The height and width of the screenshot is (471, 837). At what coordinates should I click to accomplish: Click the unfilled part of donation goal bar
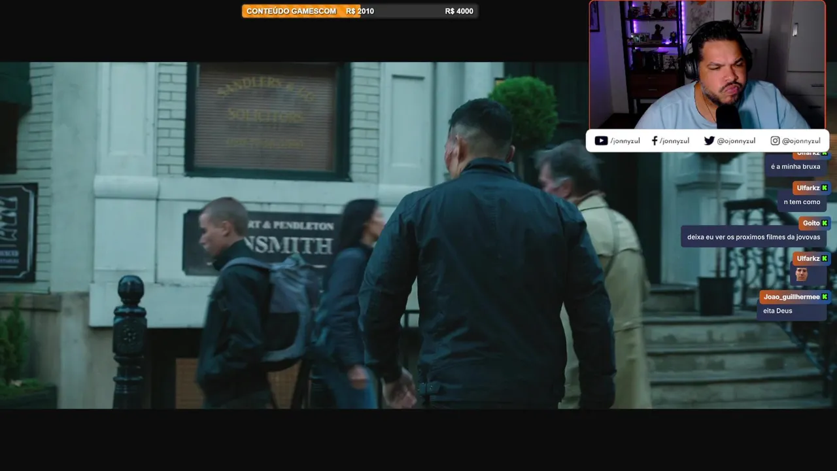418,11
